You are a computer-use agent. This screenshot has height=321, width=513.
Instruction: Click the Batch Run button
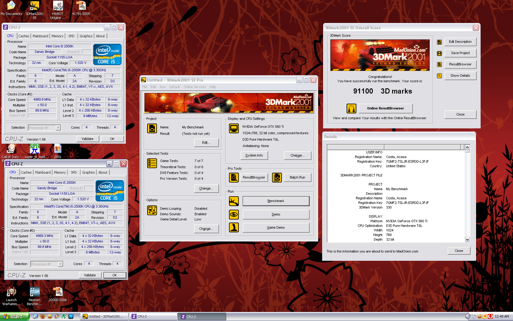pos(298,178)
